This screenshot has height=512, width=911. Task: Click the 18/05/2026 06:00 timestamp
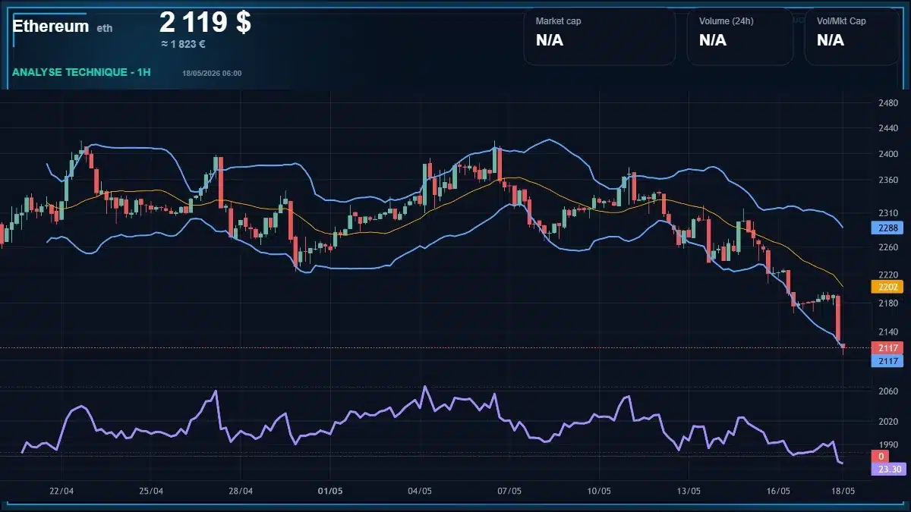[212, 73]
